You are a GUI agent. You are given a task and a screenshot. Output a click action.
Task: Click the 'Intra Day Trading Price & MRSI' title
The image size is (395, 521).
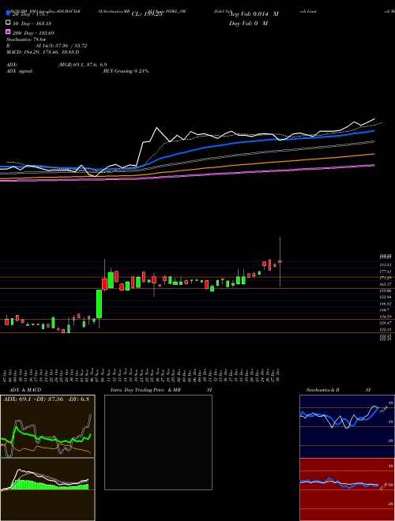click(x=161, y=390)
